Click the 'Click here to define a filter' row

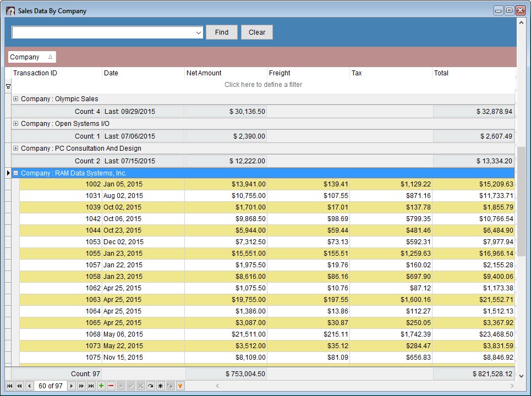pos(263,85)
